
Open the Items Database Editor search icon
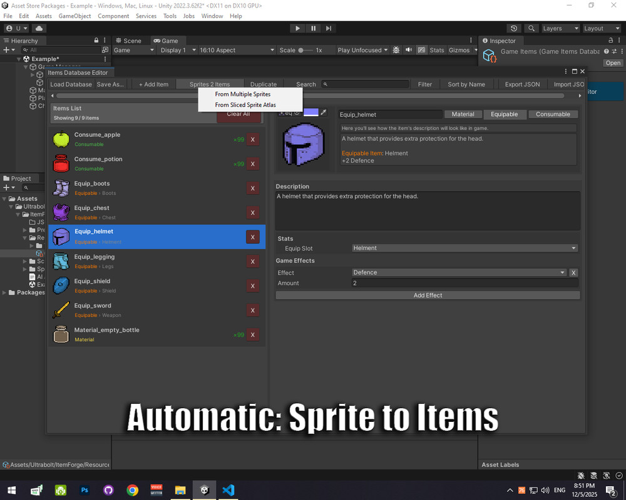click(x=324, y=84)
